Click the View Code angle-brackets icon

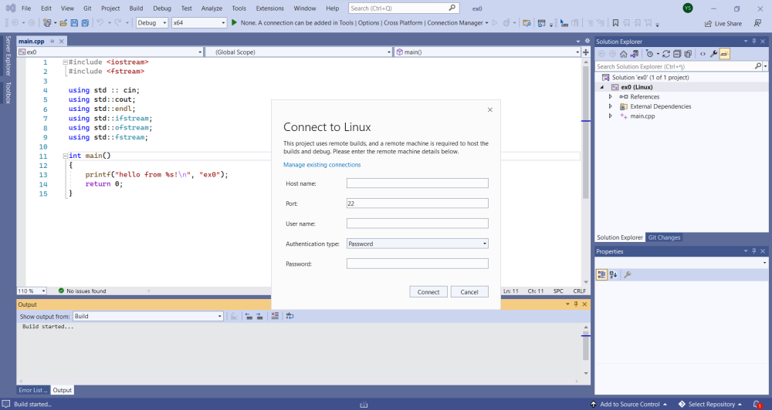point(703,54)
